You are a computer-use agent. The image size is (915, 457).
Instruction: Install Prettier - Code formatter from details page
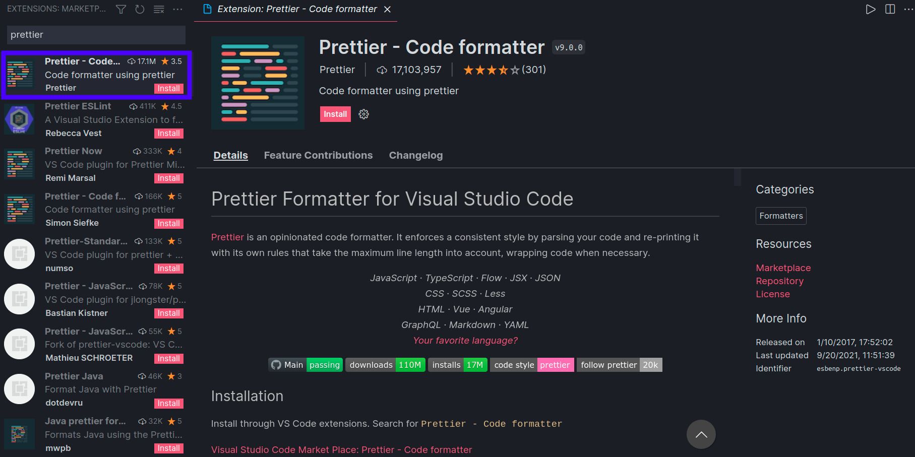[x=335, y=114]
